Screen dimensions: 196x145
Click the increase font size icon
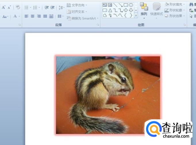coord(3,7)
